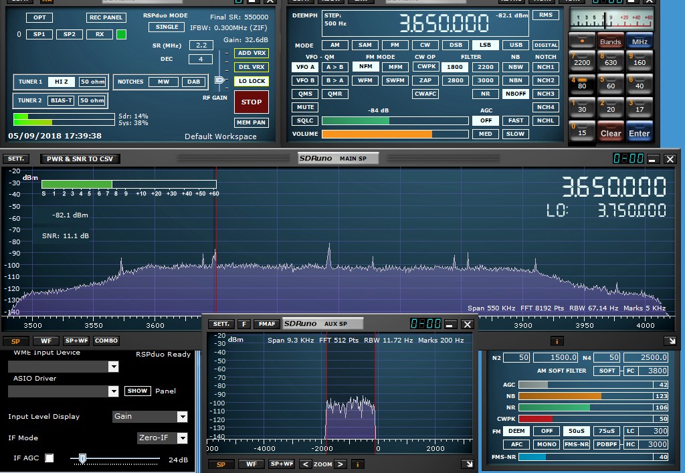Image resolution: width=685 pixels, height=473 pixels.
Task: Select the 17 m band key
Action: 639,107
